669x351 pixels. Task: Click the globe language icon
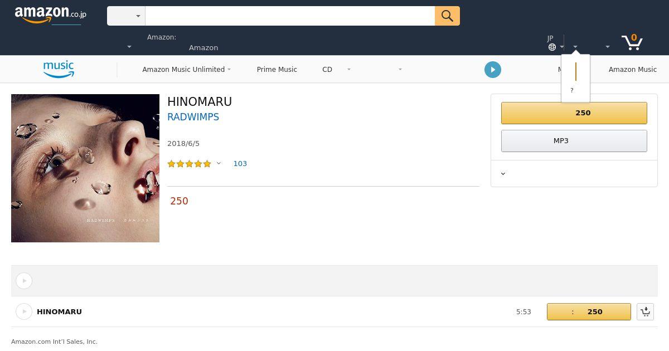pos(552,47)
